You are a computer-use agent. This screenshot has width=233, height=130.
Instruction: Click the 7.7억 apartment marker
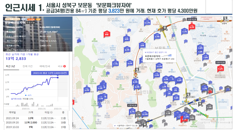tap(115, 63)
